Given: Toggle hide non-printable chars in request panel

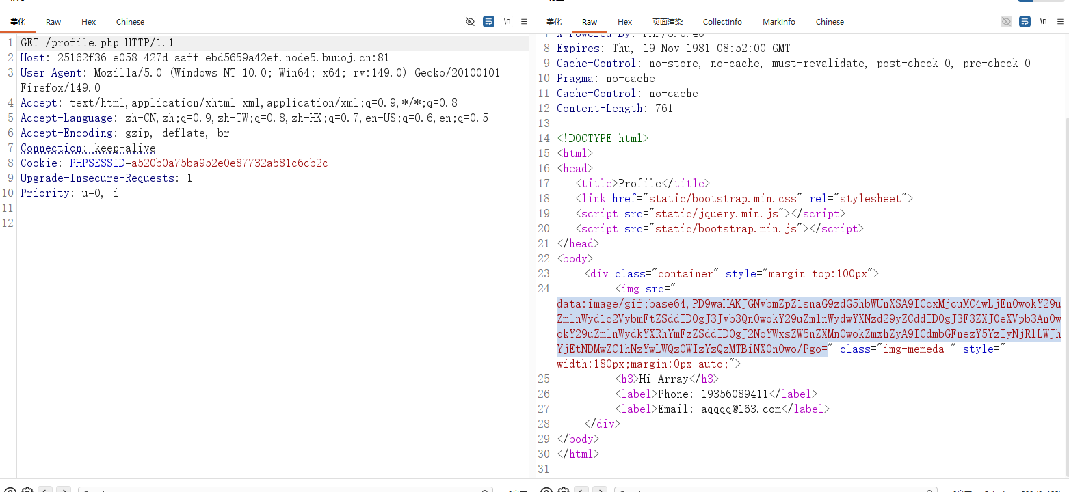Looking at the screenshot, I should [470, 22].
